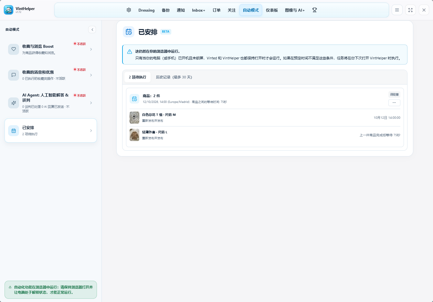Select the 订单 tab
Viewport: 433px width, 302px height.
216,10
